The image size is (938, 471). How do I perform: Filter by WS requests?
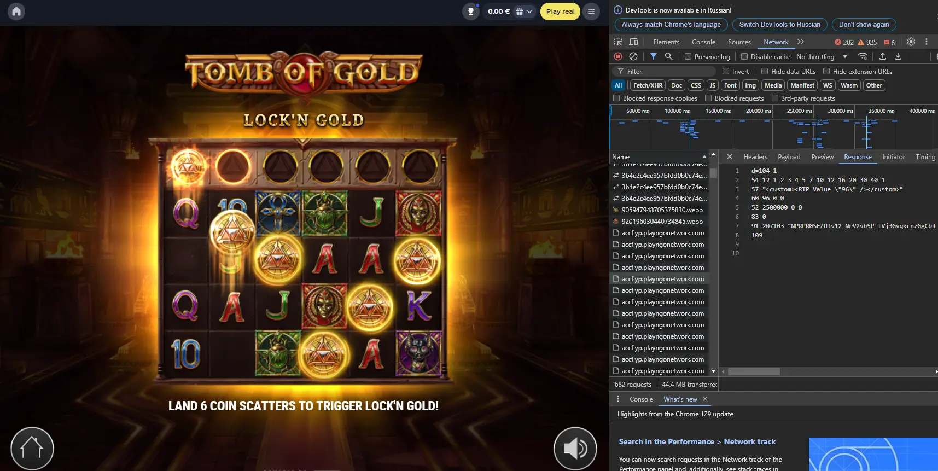(828, 85)
